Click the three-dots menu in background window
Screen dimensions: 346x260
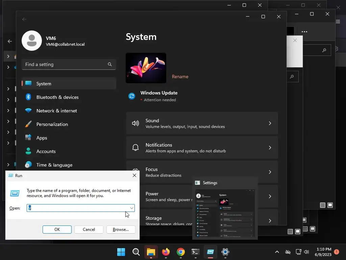[304, 31]
